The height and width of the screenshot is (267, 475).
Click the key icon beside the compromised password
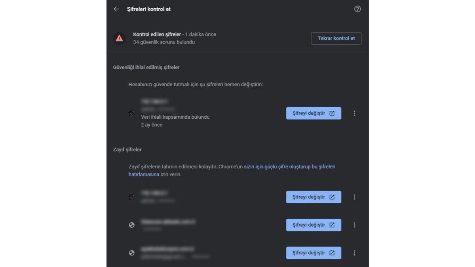(131, 113)
